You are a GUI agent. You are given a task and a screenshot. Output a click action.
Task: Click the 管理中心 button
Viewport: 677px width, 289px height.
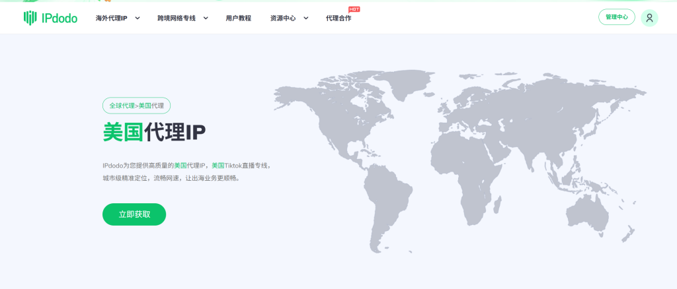[x=616, y=18]
